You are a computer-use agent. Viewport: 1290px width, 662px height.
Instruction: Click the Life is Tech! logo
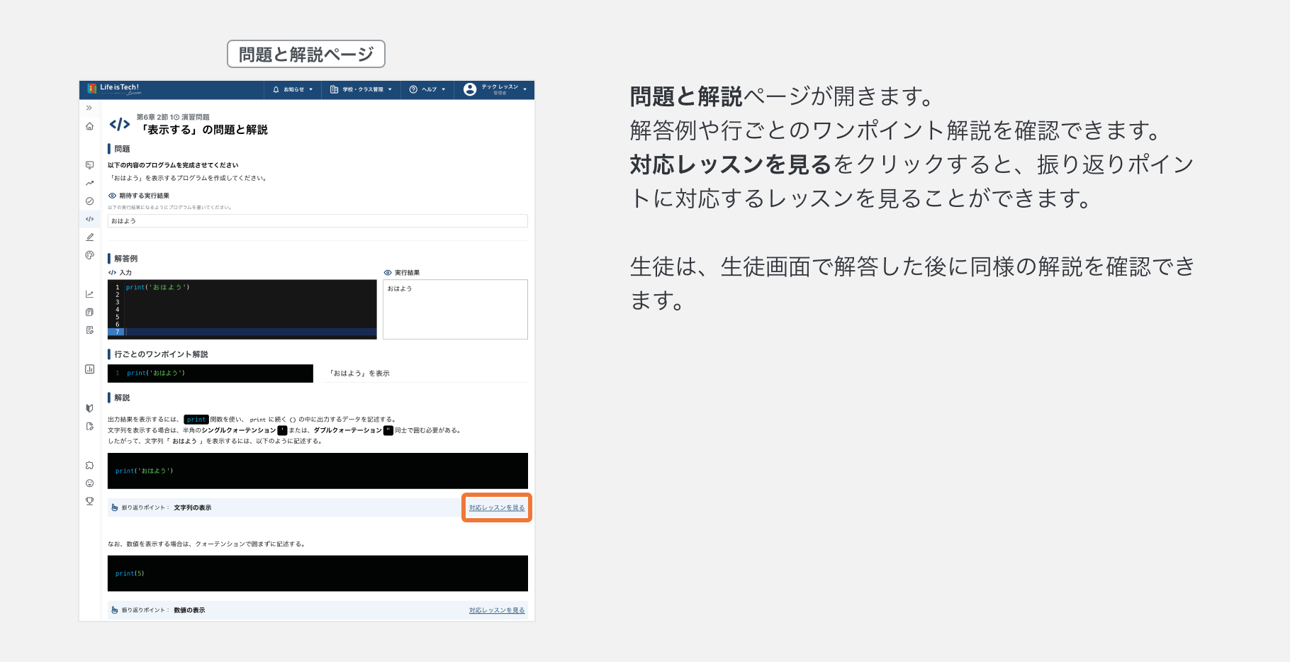pos(114,89)
